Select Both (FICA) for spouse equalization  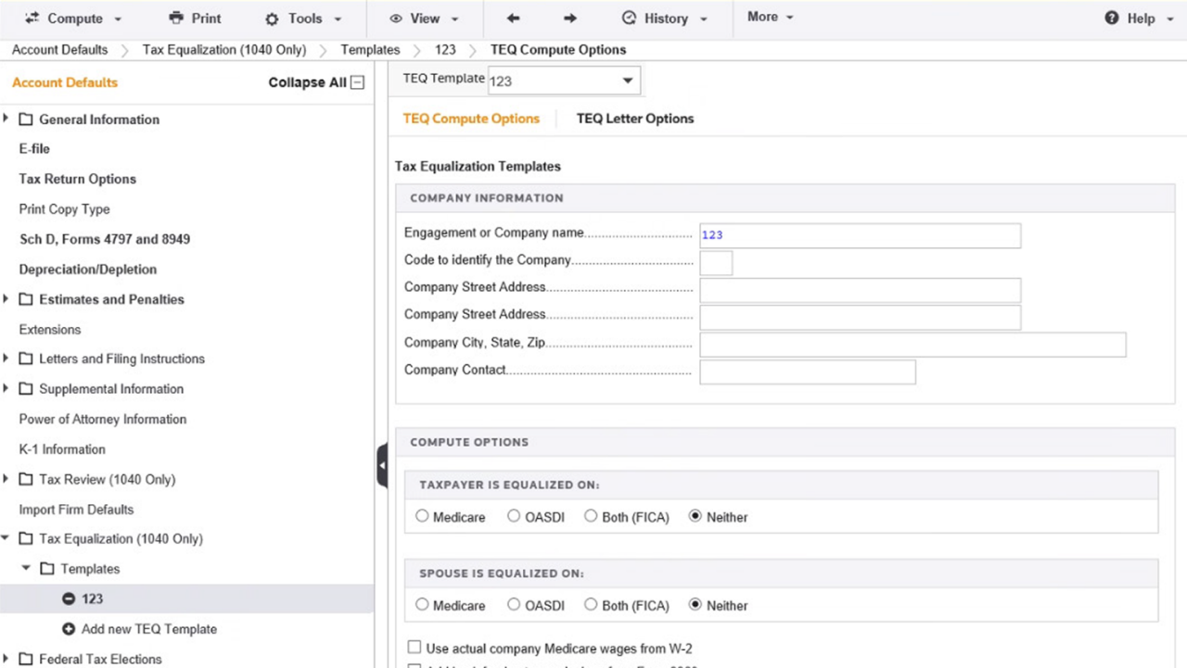click(591, 604)
